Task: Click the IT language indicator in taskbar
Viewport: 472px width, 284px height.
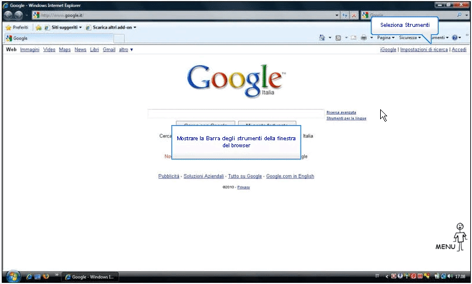Action: coord(377,276)
